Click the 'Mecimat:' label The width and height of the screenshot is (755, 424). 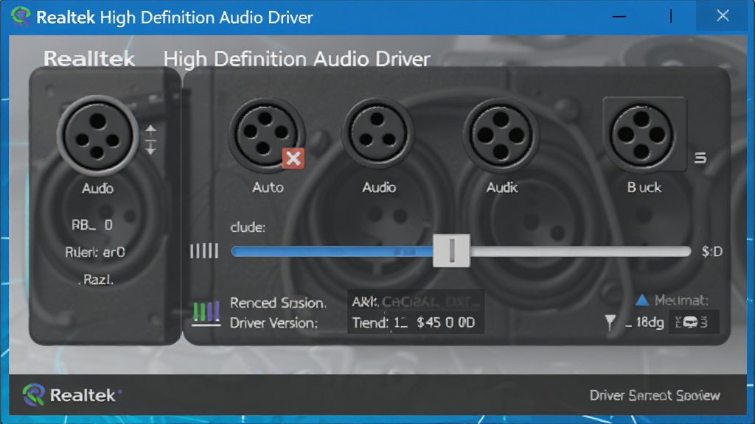(x=681, y=300)
